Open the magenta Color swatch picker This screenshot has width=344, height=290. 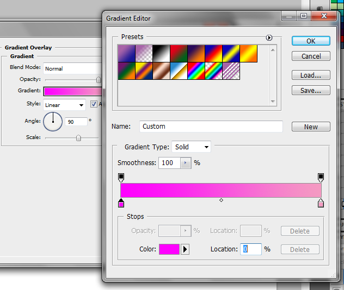169,249
